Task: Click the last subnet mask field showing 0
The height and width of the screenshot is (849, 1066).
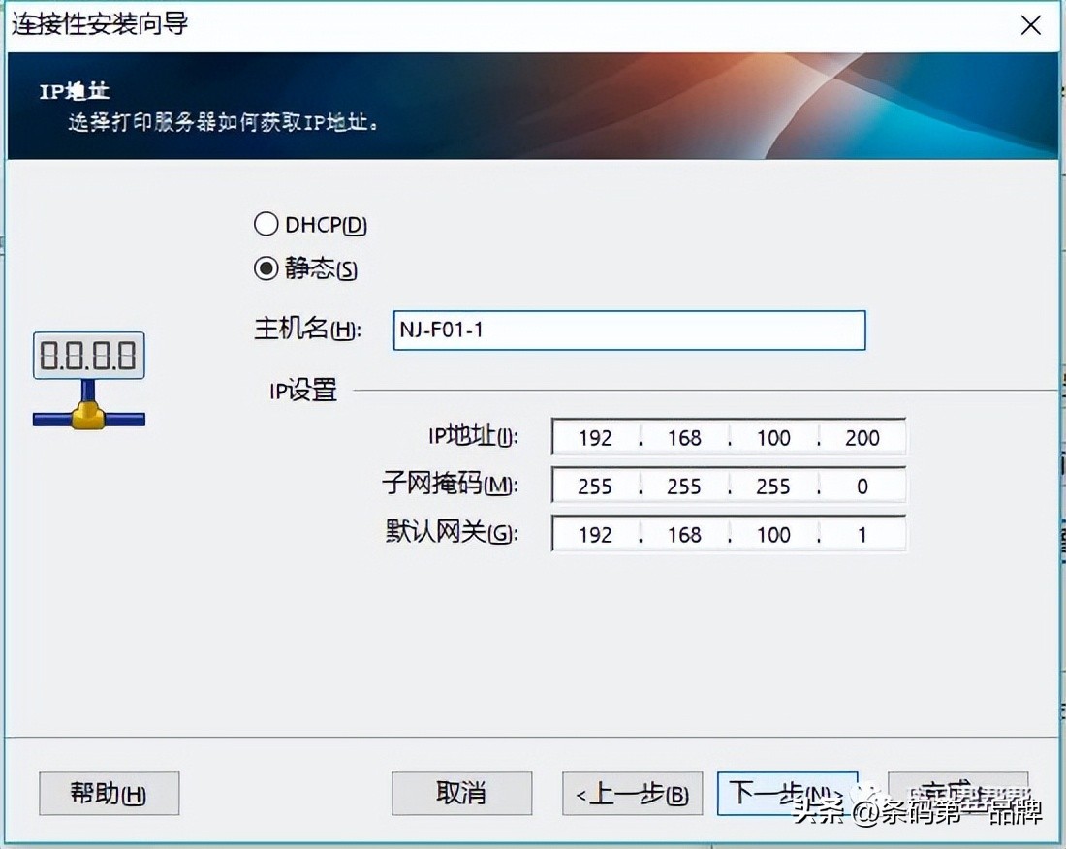Action: tap(862, 486)
